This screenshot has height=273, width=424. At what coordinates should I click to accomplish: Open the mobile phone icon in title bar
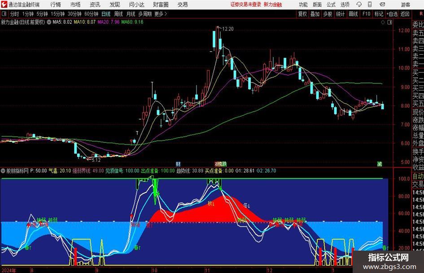[x=370, y=4]
